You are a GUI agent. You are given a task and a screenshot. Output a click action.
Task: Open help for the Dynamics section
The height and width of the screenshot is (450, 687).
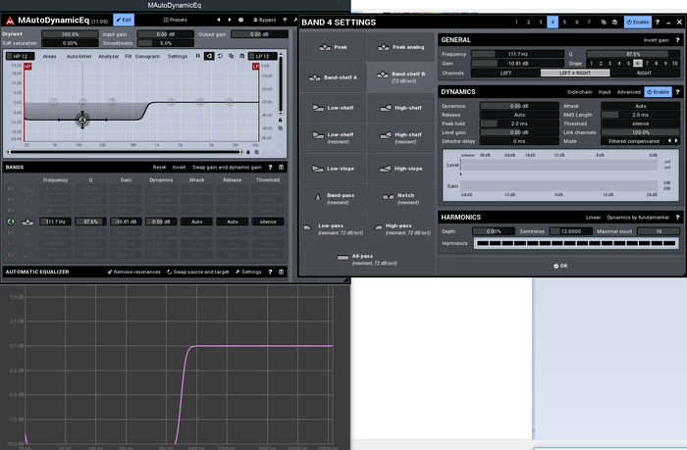[x=677, y=92]
